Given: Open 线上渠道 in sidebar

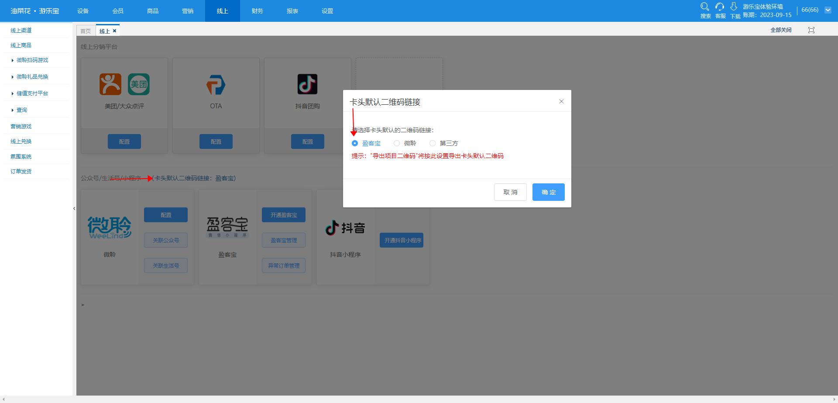Looking at the screenshot, I should click(21, 31).
